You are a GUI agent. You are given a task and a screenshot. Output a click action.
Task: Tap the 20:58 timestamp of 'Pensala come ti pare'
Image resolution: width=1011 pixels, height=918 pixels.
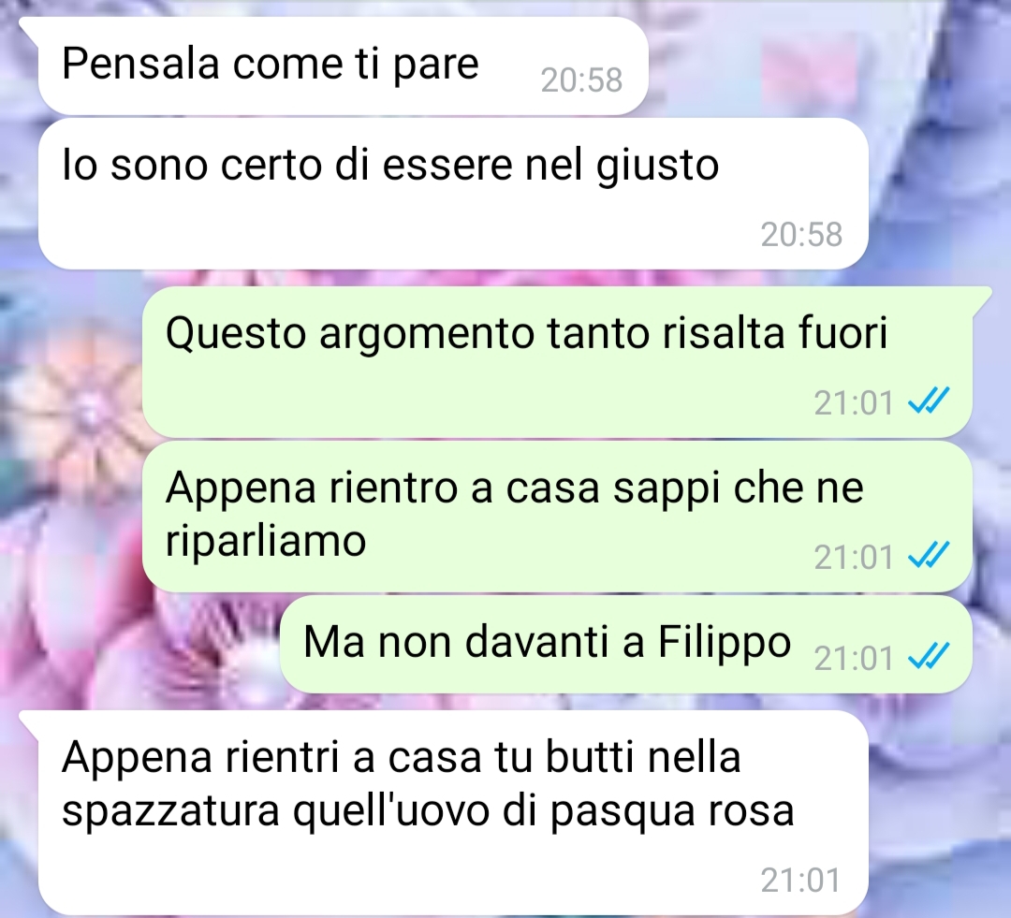tap(581, 80)
